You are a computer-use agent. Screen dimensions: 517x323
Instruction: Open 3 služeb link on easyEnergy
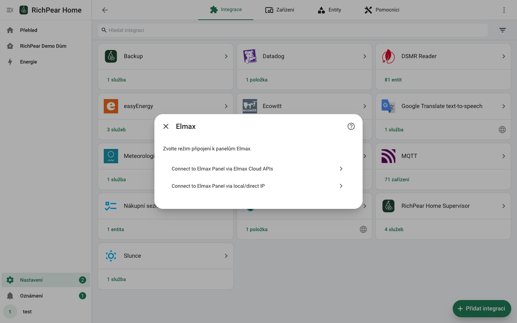click(116, 130)
